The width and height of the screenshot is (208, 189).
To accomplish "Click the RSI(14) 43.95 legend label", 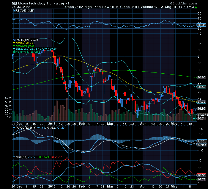I will click(25, 11).
